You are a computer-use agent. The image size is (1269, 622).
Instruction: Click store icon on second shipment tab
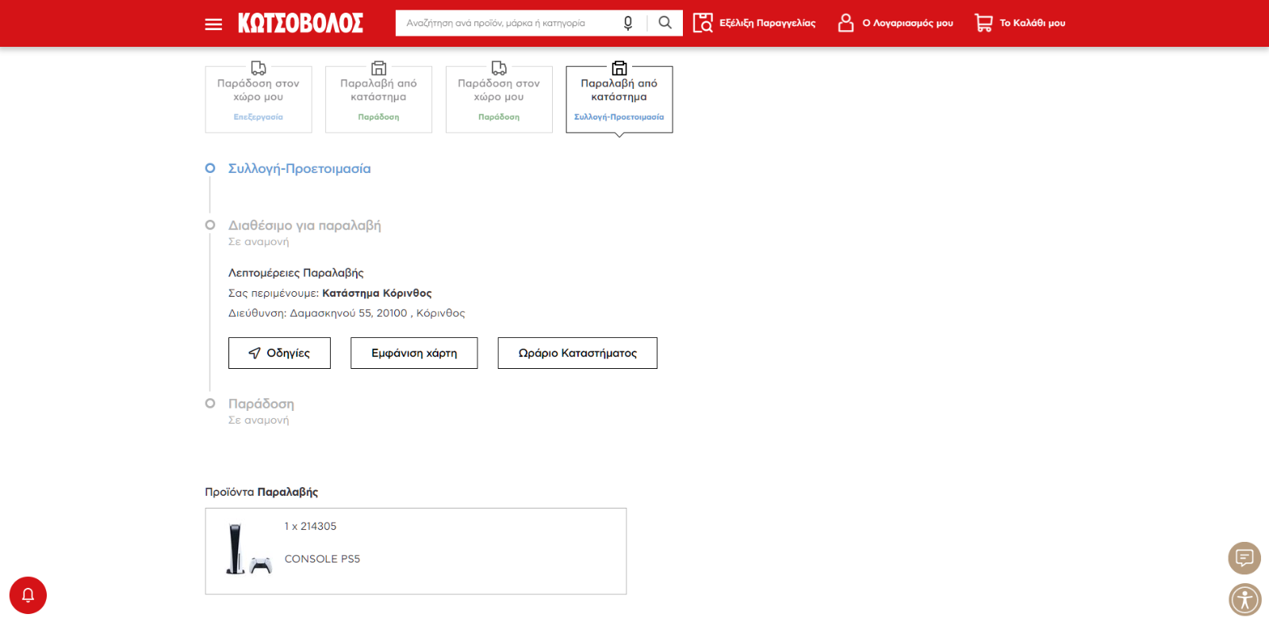[x=379, y=68]
